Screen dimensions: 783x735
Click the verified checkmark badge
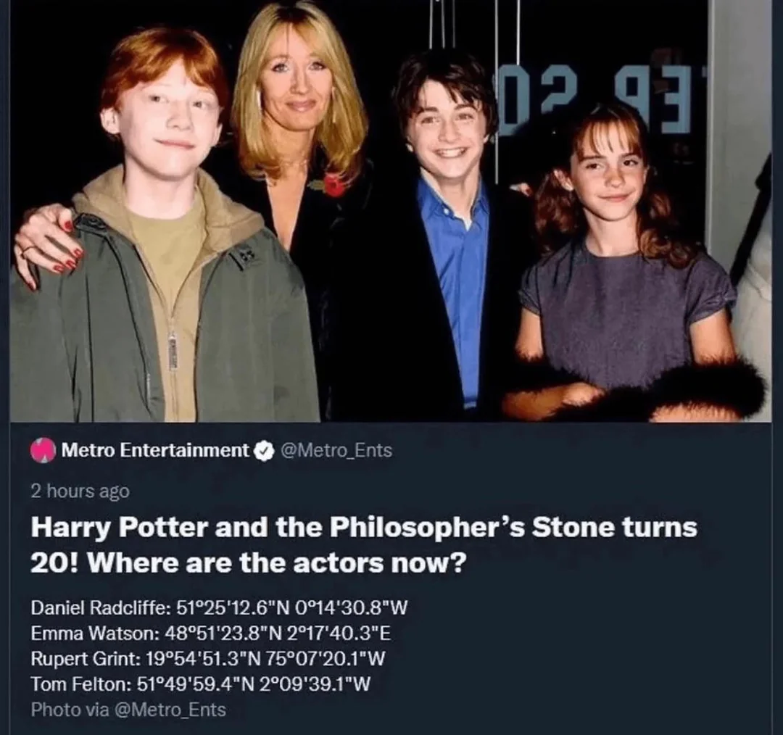[x=264, y=451]
